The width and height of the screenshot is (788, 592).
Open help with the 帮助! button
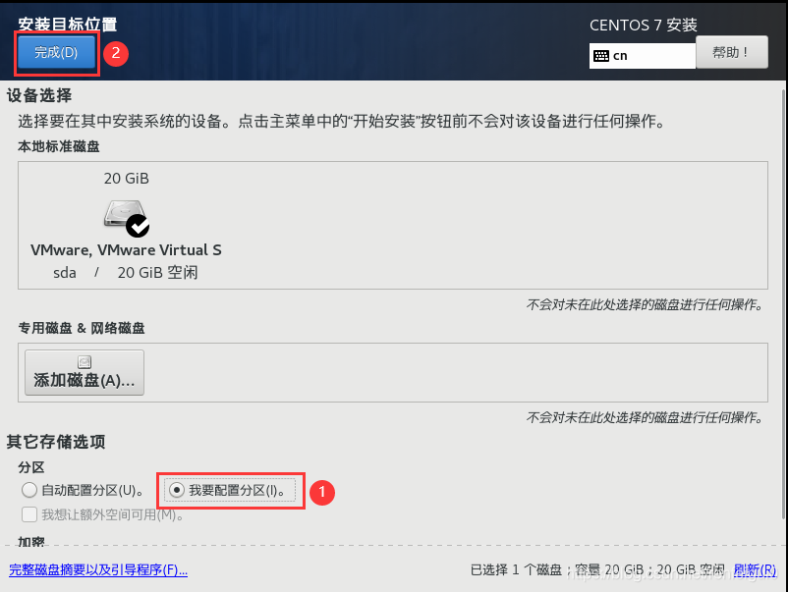pos(732,52)
